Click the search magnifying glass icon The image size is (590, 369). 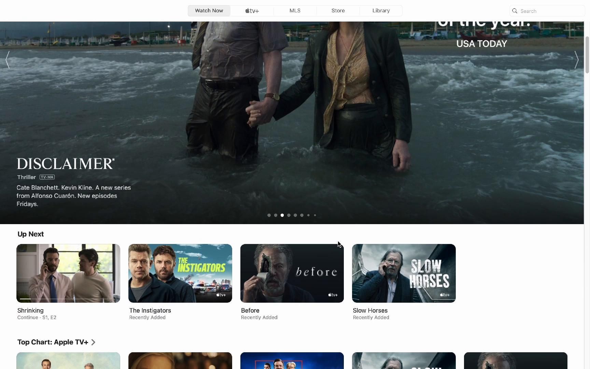tap(515, 11)
